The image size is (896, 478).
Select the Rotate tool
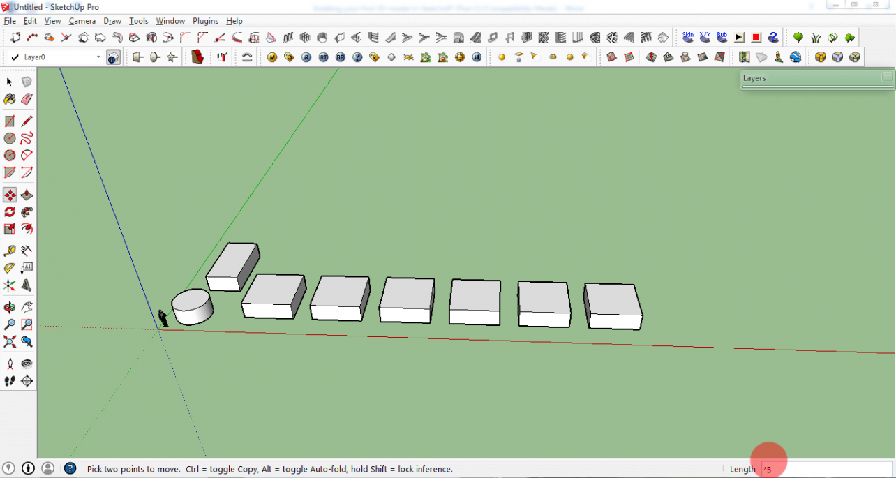click(9, 211)
